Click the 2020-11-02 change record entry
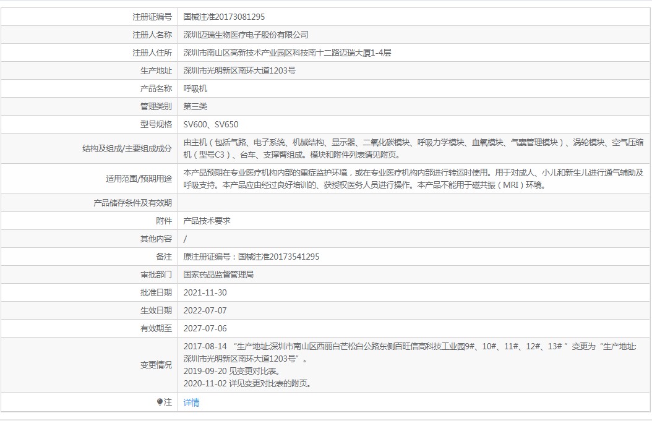 point(247,383)
